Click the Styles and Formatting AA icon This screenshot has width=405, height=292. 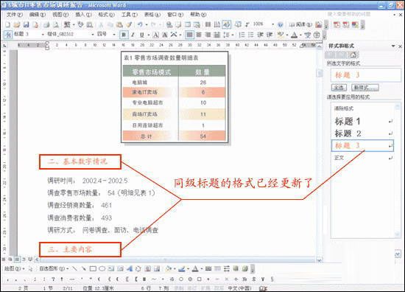click(x=8, y=35)
